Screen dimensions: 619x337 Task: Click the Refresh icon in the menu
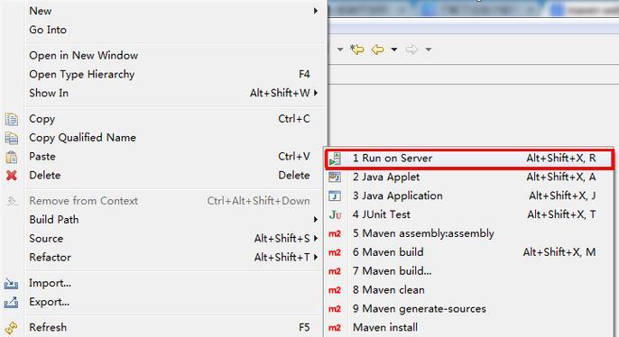[x=11, y=328]
